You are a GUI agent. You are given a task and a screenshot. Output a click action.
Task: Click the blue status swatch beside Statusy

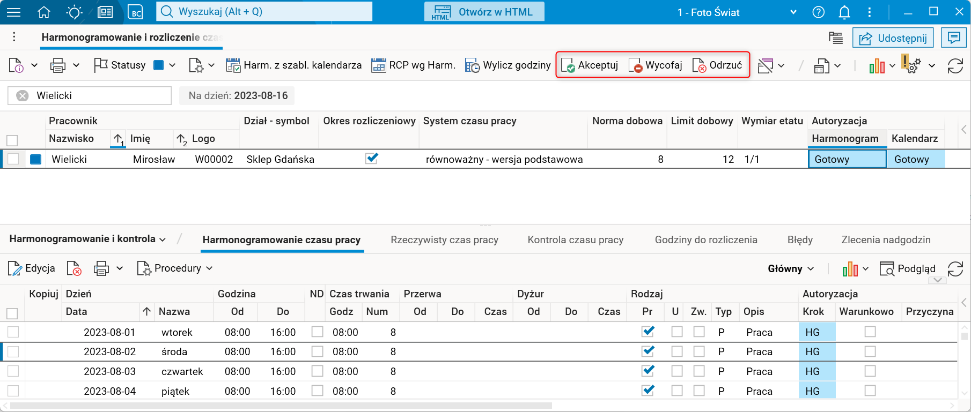[x=158, y=65]
